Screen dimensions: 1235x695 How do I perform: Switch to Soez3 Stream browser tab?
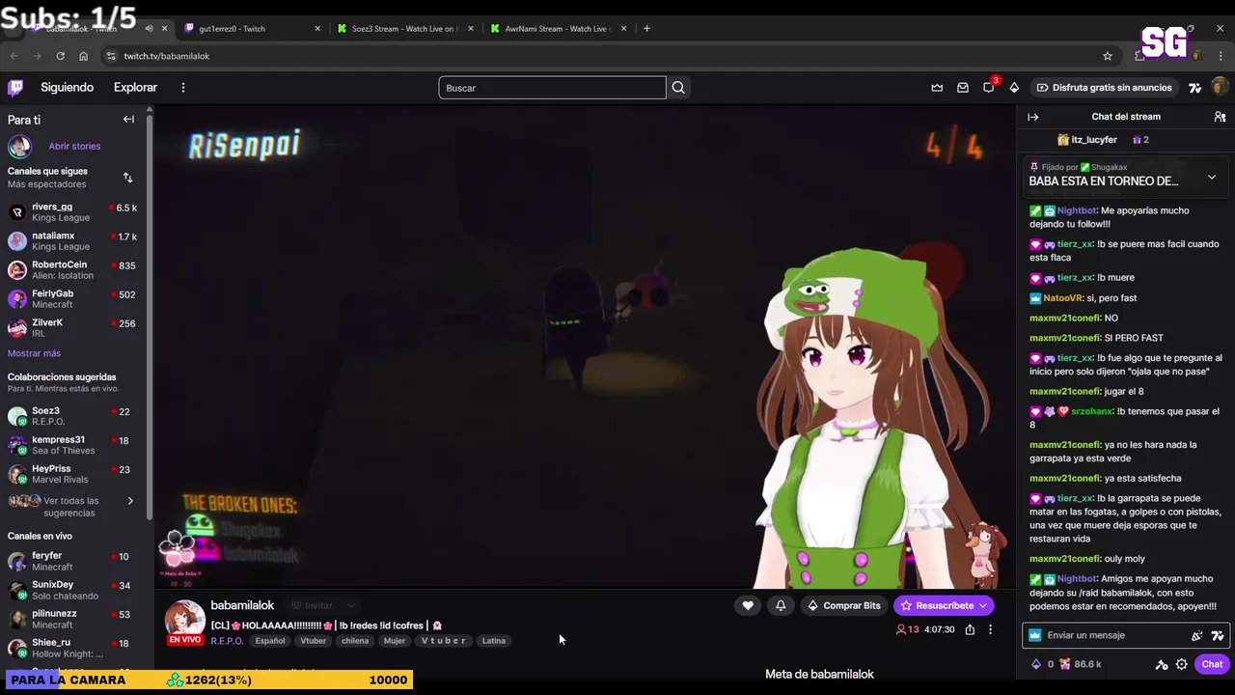(403, 29)
